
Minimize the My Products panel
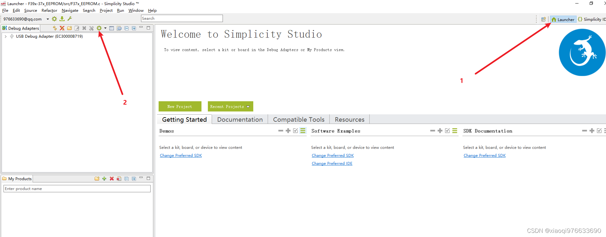point(141,178)
